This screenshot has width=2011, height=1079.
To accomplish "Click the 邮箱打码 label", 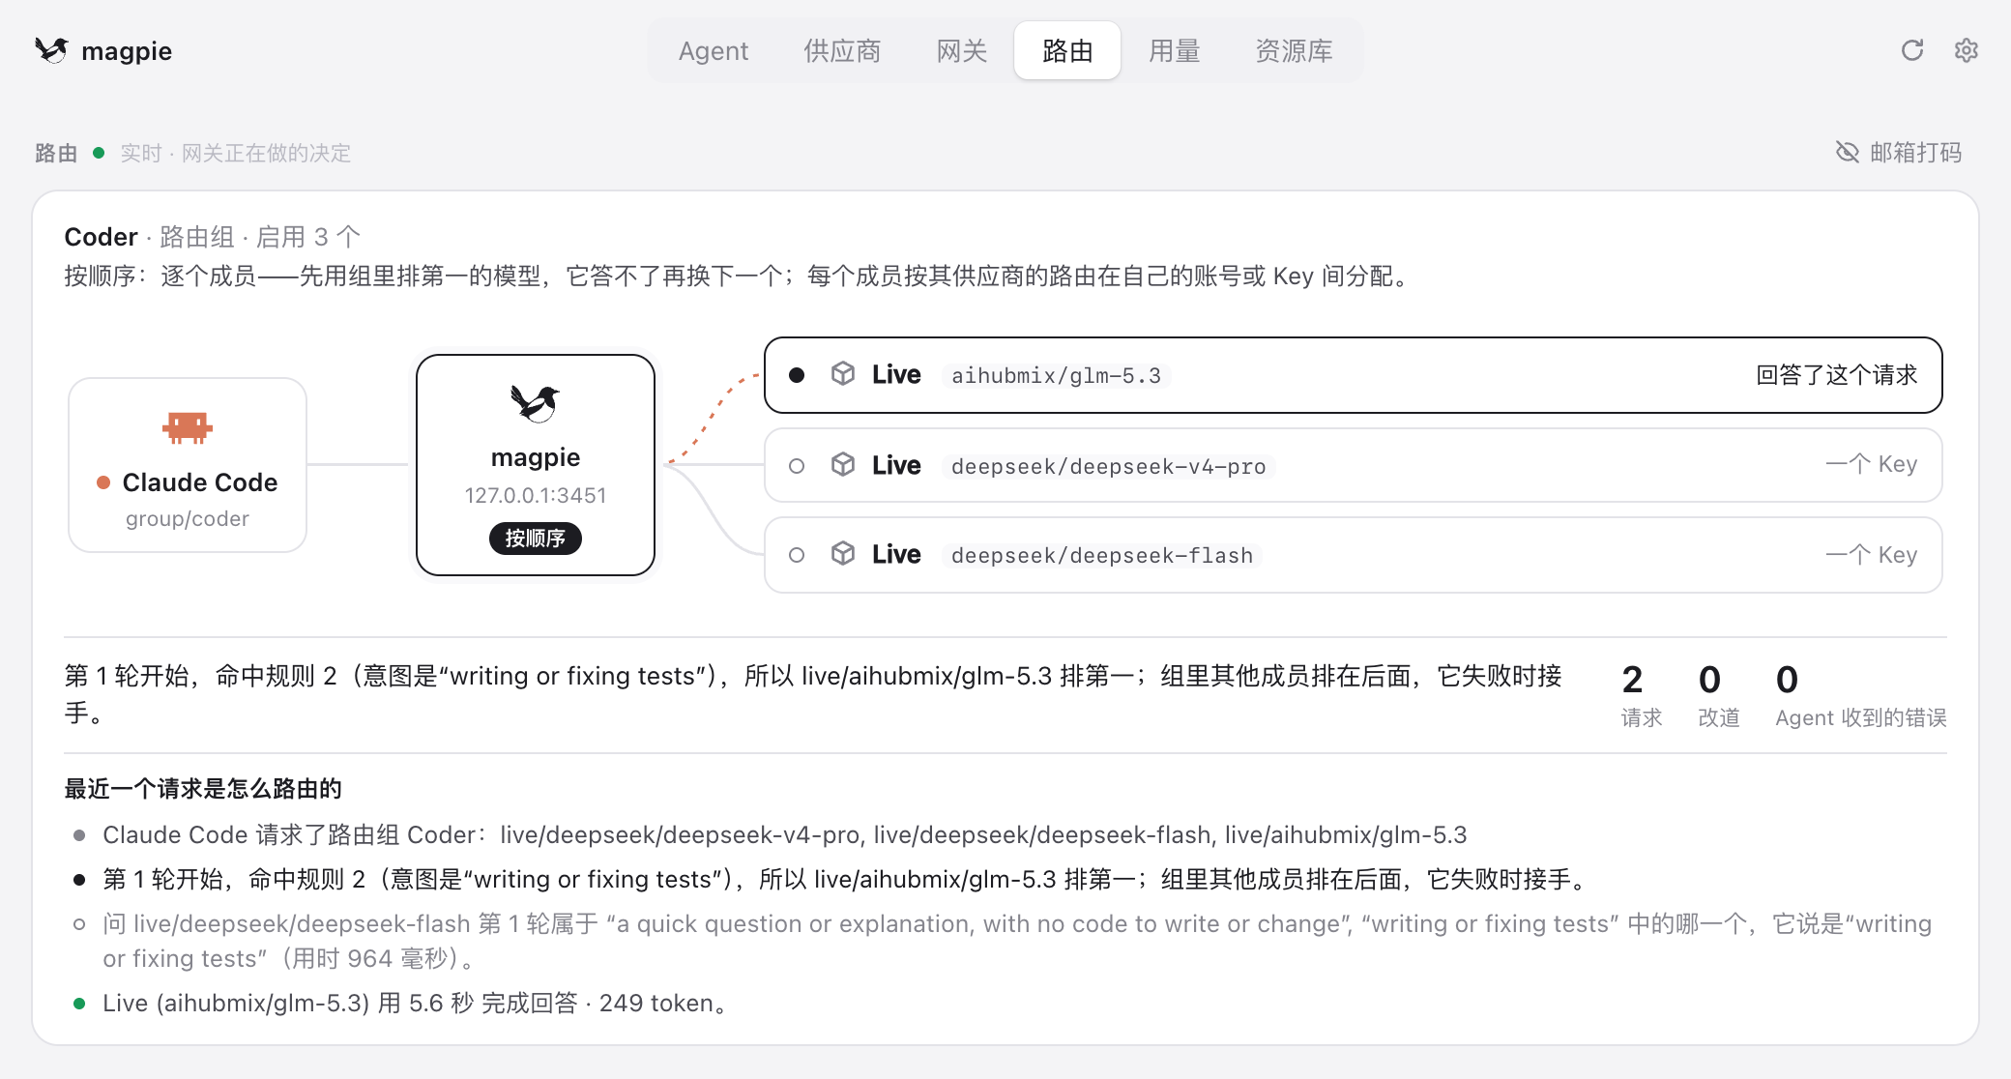I will [x=1916, y=153].
